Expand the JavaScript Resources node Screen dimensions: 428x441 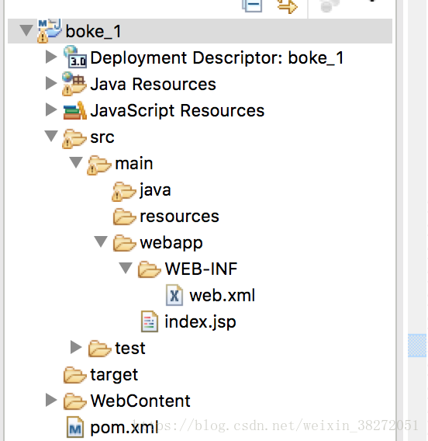tap(51, 109)
